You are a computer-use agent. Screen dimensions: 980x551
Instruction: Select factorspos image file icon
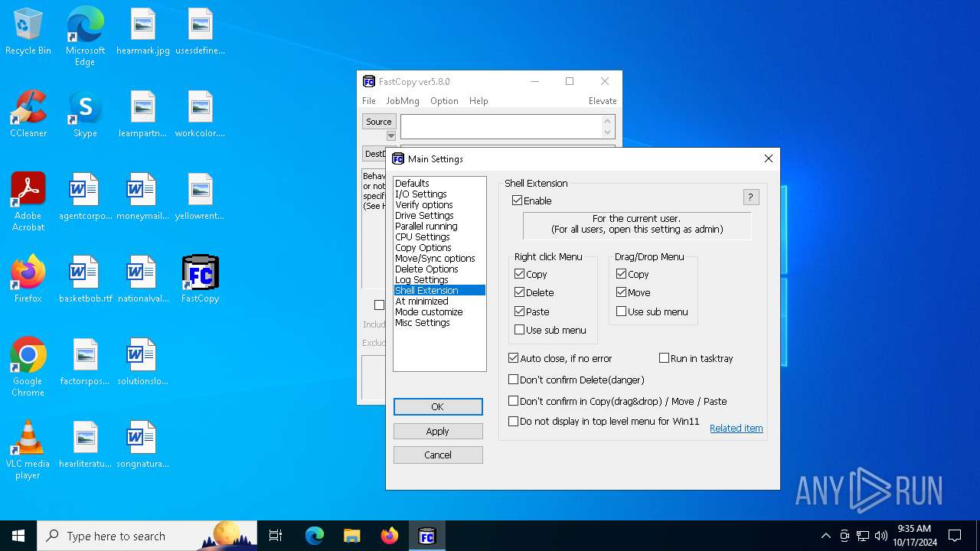point(85,362)
